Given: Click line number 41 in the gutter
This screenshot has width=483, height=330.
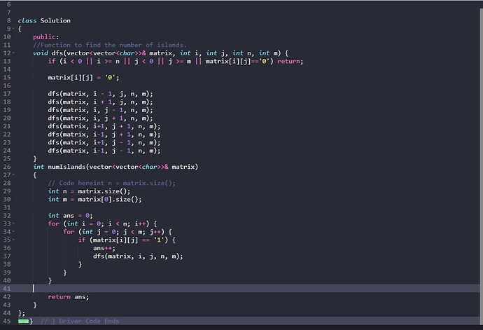Looking at the screenshot, I should 7,289.
